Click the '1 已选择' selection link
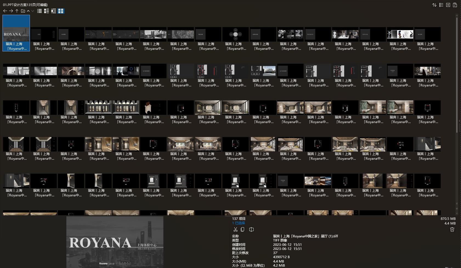 click(238, 223)
